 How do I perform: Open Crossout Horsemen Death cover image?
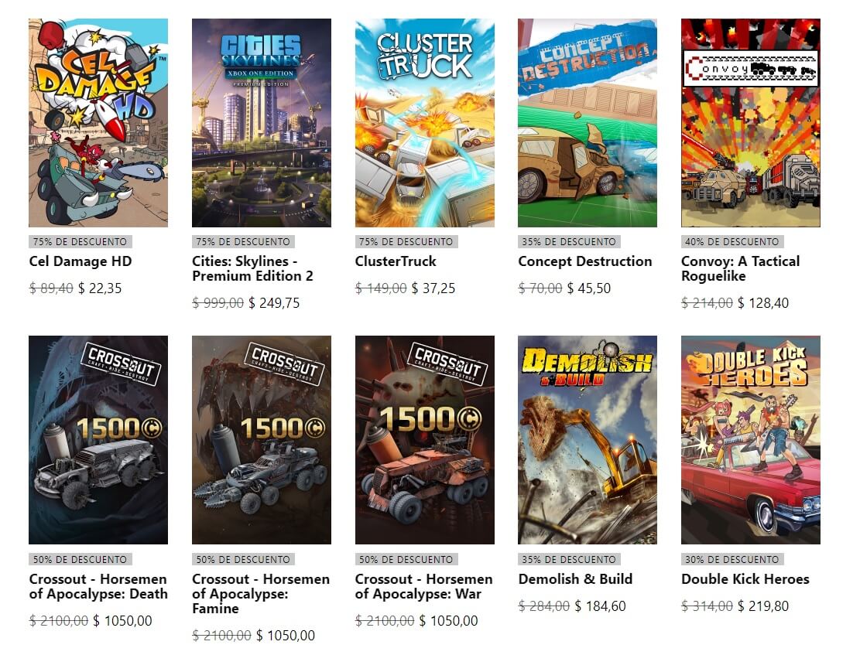pos(98,440)
